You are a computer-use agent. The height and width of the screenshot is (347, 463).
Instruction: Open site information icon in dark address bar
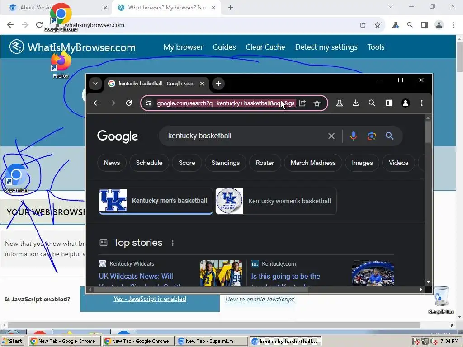[x=148, y=103]
